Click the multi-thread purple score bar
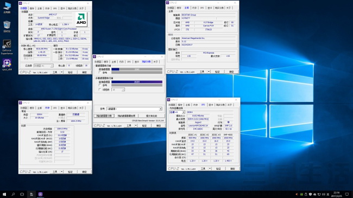The image size is (353, 198). (137, 82)
